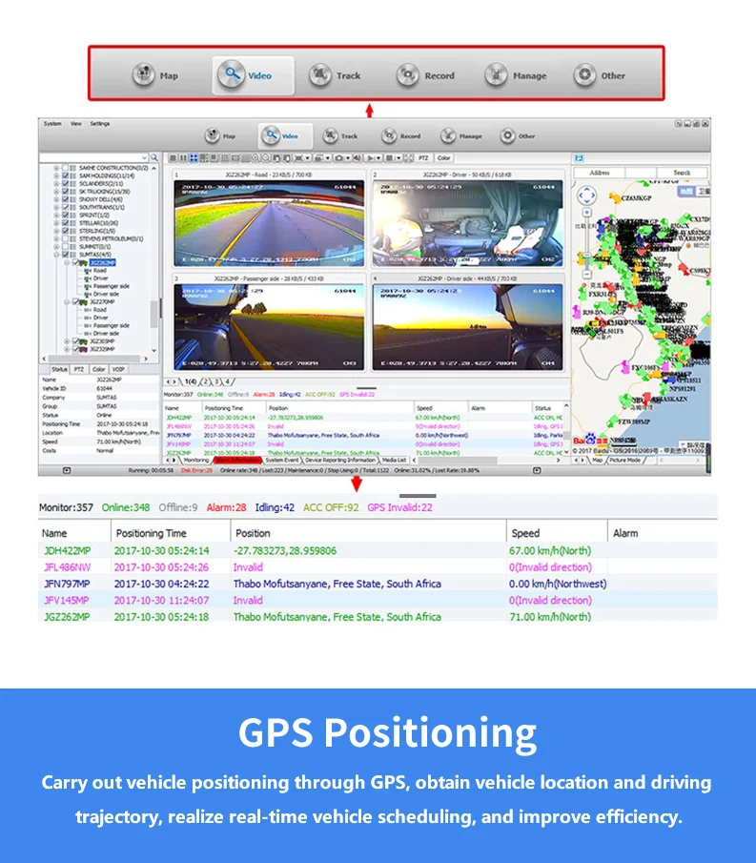
Task: Click the map pan direction control
Action: click(x=586, y=195)
